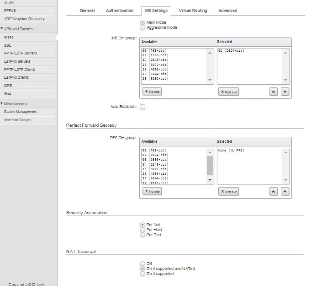311x286 pixels.
Task: Select 14 (2048-bit) in IKE available list
Action: 155,60
